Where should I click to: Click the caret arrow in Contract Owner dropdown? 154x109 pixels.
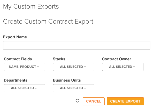pos(134,67)
